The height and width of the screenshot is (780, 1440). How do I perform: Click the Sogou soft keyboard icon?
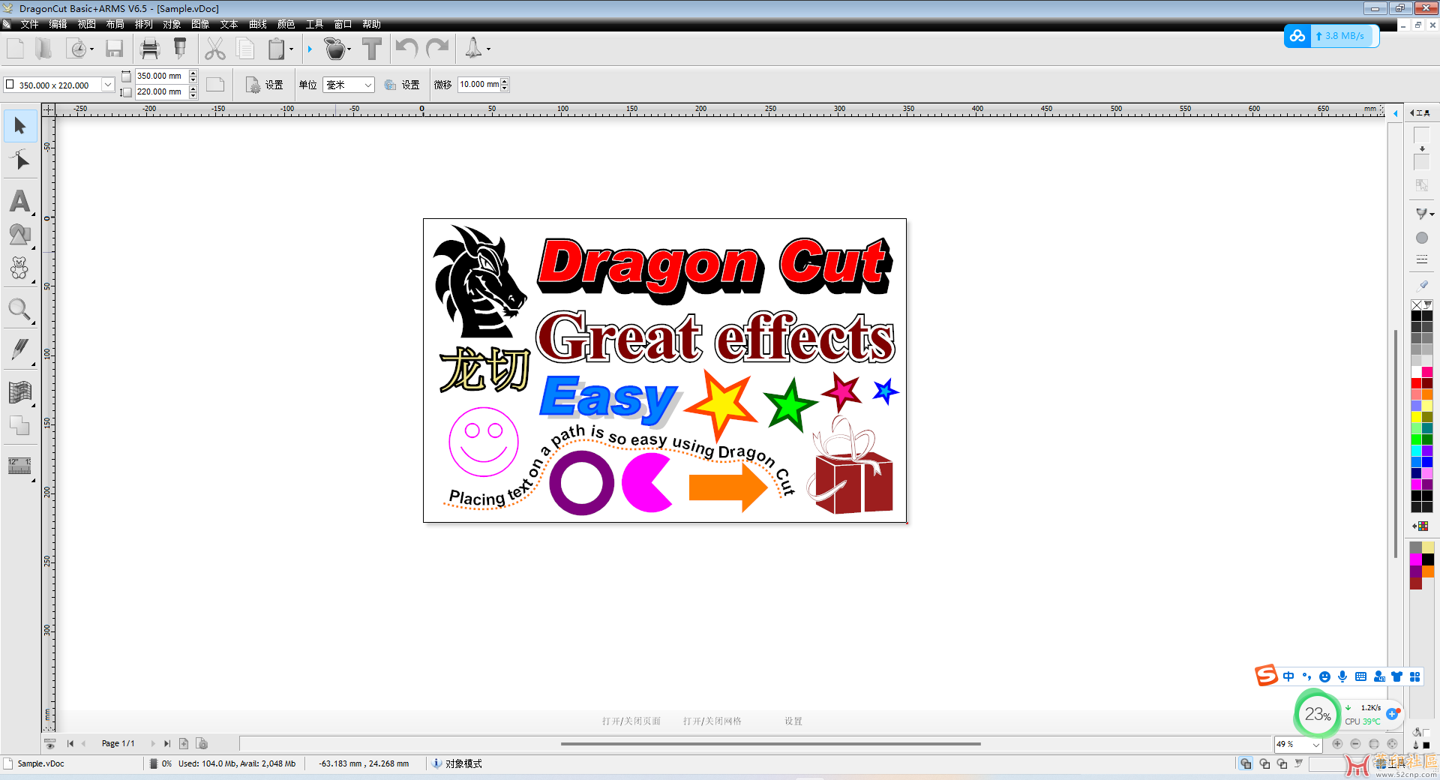point(1360,676)
